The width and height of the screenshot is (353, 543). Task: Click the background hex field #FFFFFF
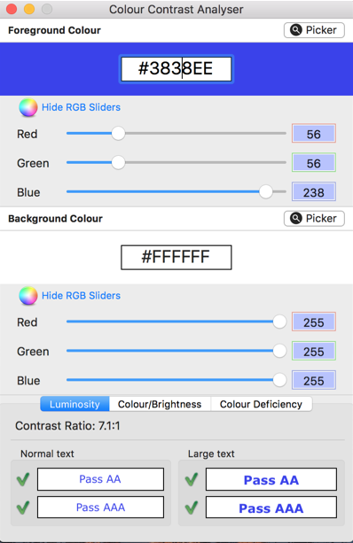(x=176, y=257)
